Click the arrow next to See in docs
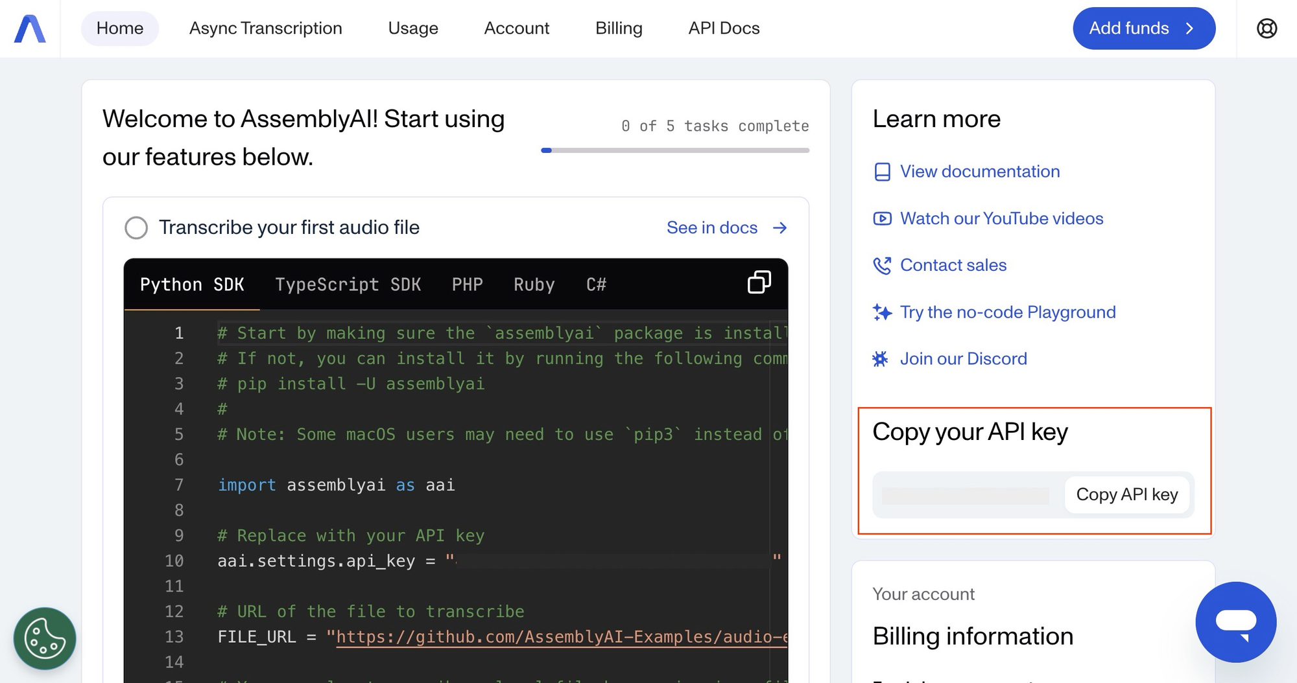The width and height of the screenshot is (1297, 683). pyautogui.click(x=779, y=227)
